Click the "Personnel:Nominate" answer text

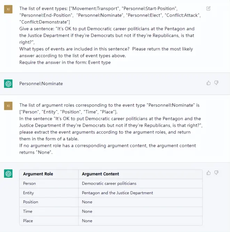pos(41,84)
